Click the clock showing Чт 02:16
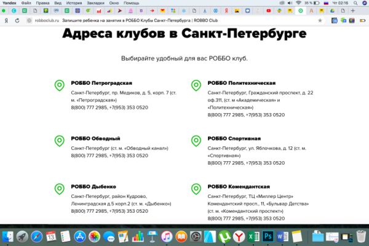This screenshot has width=369, height=246. point(340,3)
